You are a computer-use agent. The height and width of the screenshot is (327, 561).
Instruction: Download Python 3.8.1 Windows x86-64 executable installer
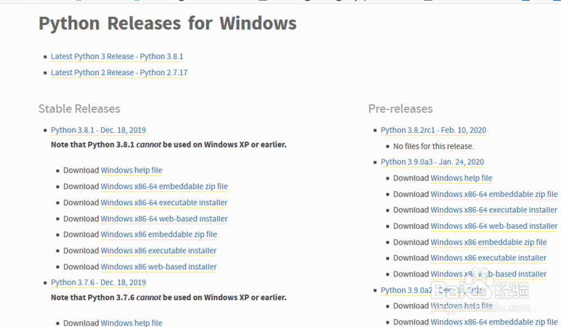[164, 202]
